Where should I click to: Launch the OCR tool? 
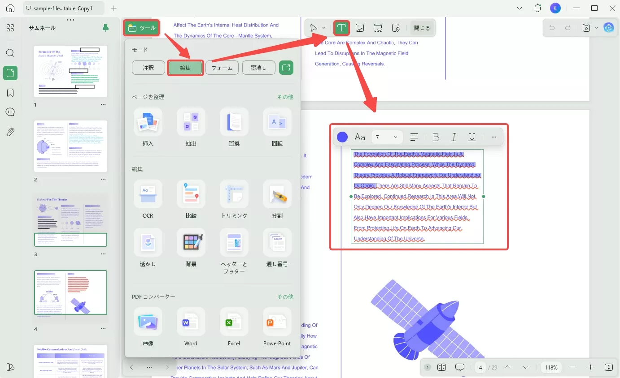click(148, 200)
